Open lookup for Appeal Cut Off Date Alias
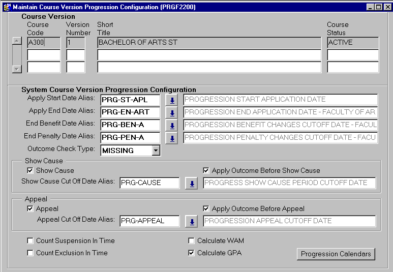393x272 pixels. (191, 221)
